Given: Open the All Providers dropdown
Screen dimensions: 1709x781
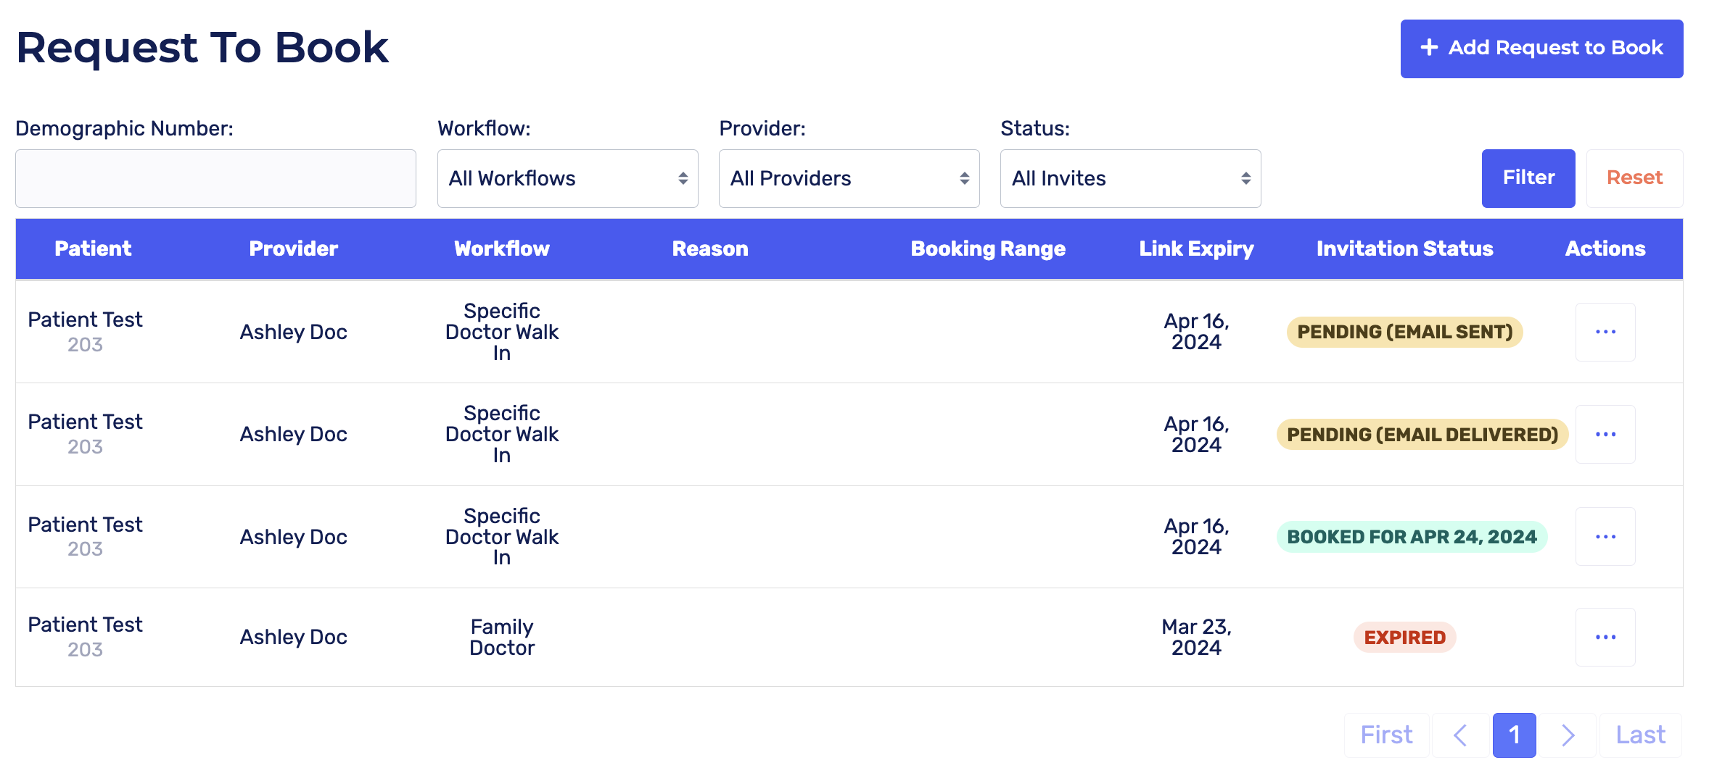Looking at the screenshot, I should [849, 178].
